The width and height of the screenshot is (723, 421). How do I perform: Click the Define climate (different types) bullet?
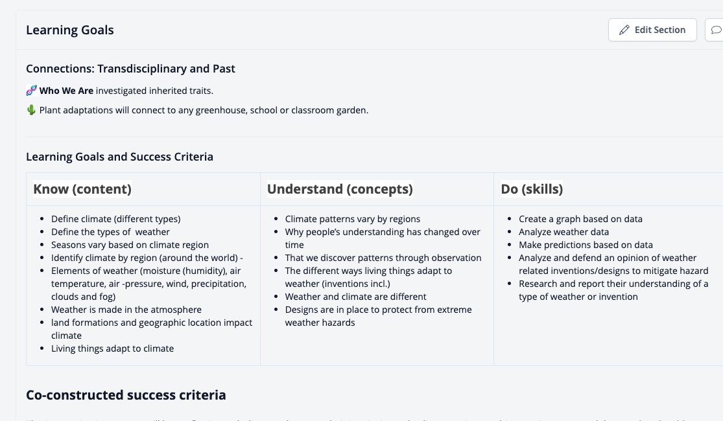coord(115,219)
